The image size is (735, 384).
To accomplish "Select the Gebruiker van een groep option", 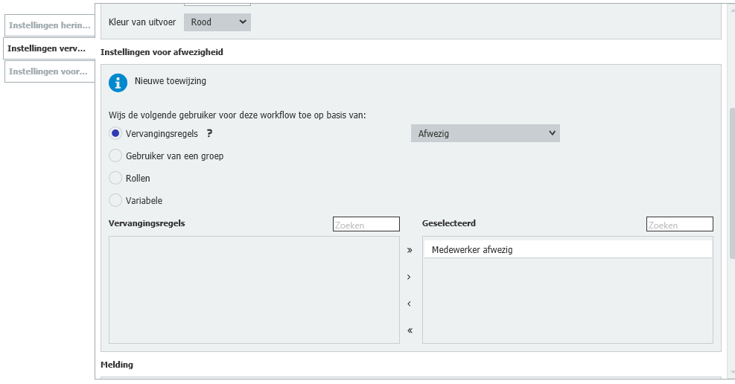I will point(115,156).
